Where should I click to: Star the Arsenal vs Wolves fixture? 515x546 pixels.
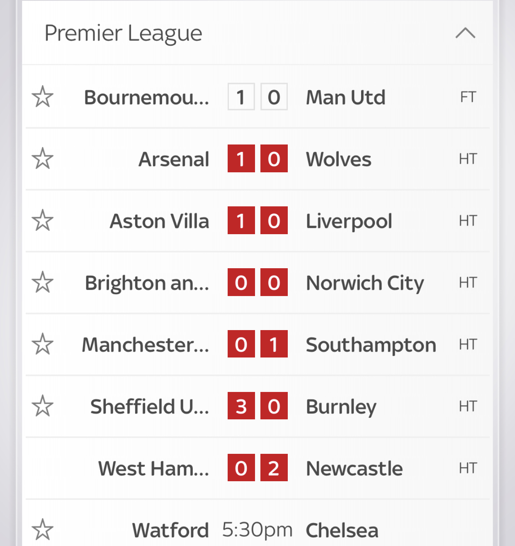coord(42,159)
